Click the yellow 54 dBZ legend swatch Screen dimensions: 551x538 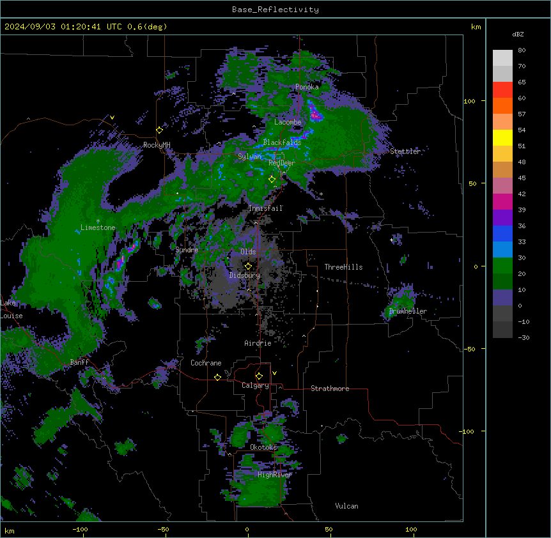(x=502, y=137)
